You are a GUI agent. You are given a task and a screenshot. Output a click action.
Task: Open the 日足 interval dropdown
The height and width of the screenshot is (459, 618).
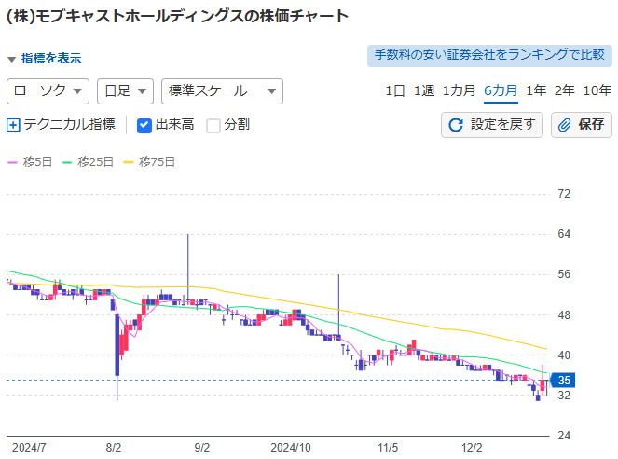coord(125,91)
